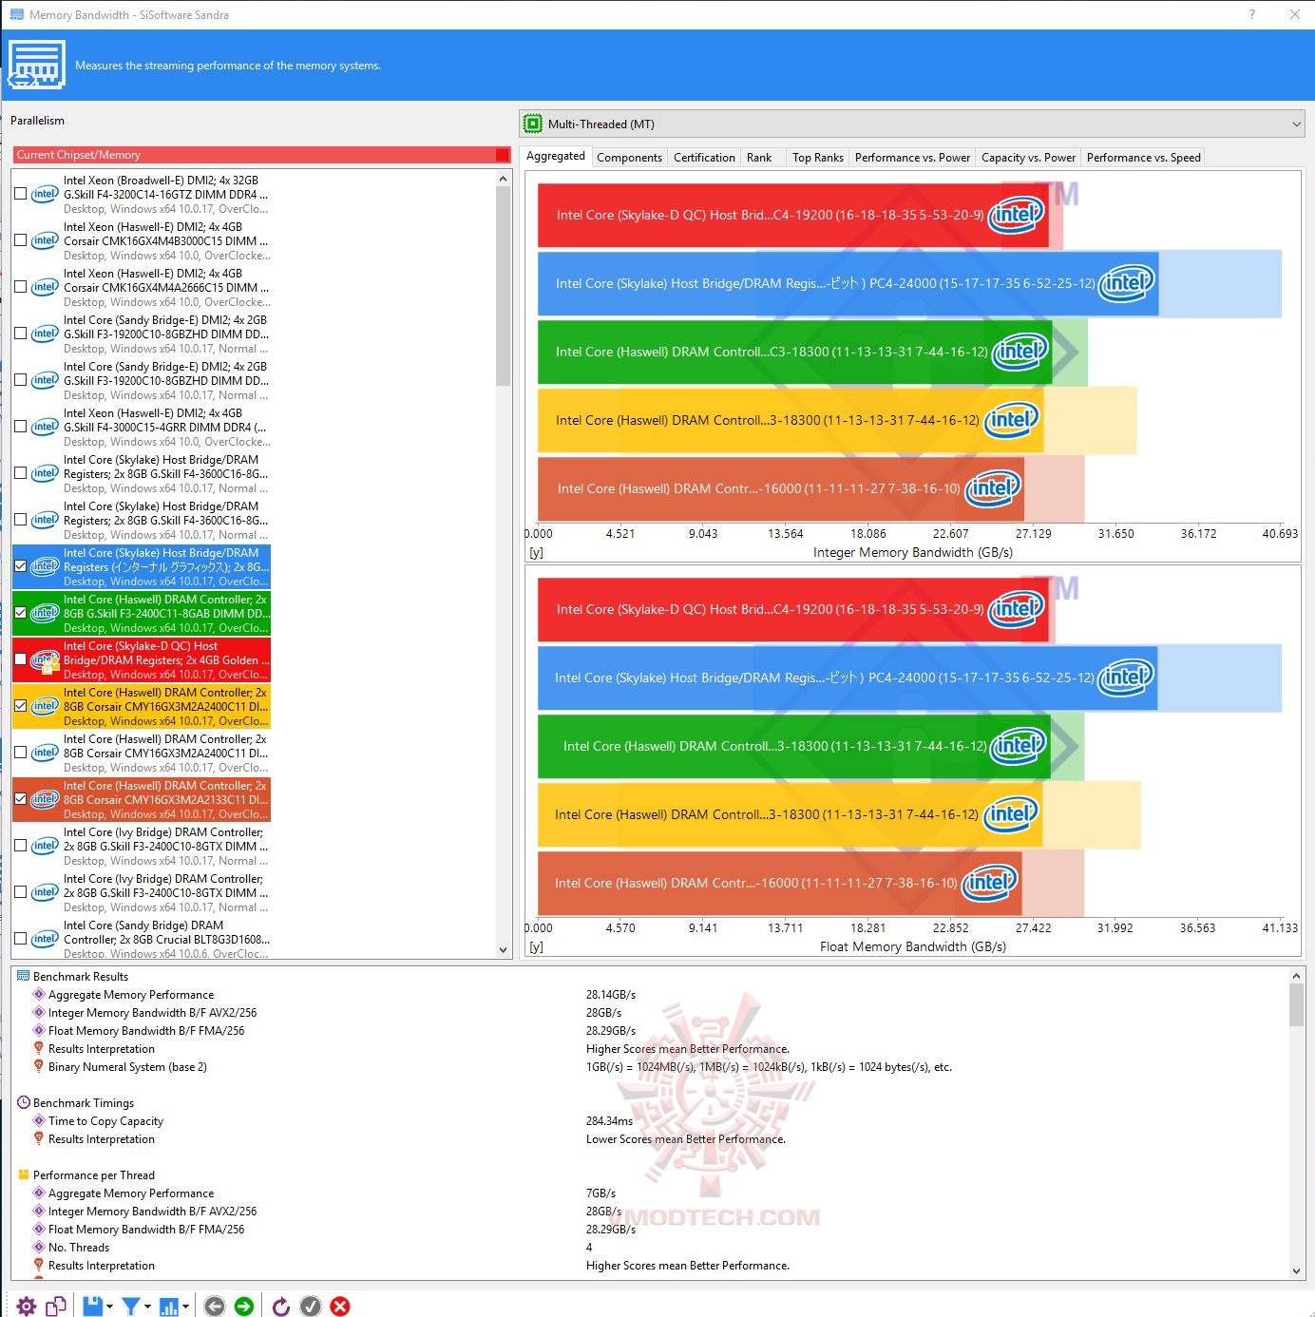Cancel with the red X icon
Screen dimensions: 1315x1317
click(340, 1307)
